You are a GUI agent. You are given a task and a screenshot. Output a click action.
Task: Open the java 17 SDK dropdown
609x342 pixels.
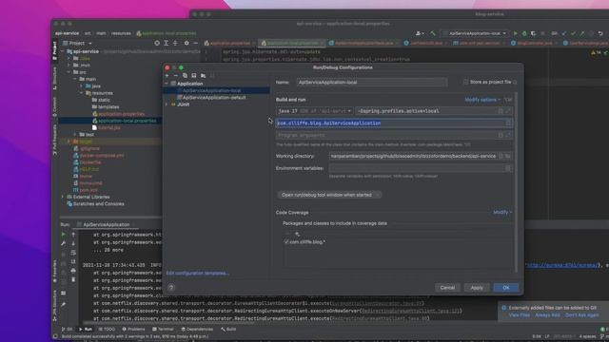315,111
